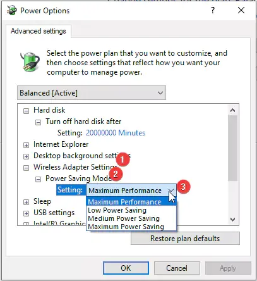Image resolution: width=257 pixels, height=281 pixels.
Task: Click the Power Options title bar icon
Action: (x=11, y=10)
